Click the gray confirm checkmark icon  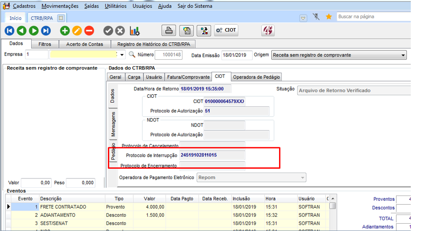[x=108, y=31]
